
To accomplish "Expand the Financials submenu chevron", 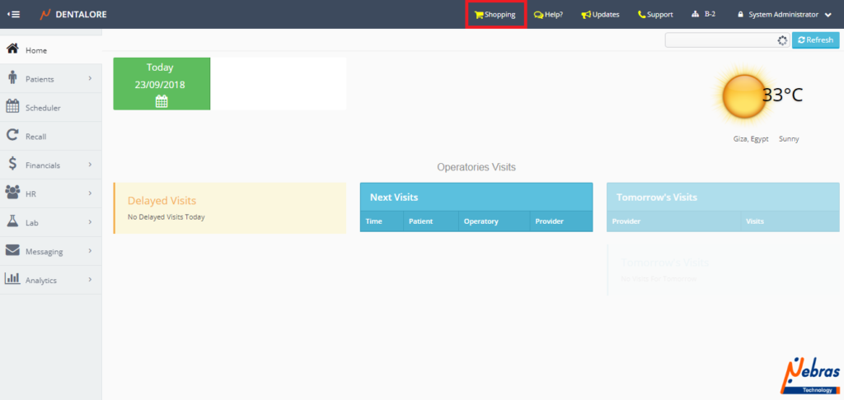I will point(89,165).
